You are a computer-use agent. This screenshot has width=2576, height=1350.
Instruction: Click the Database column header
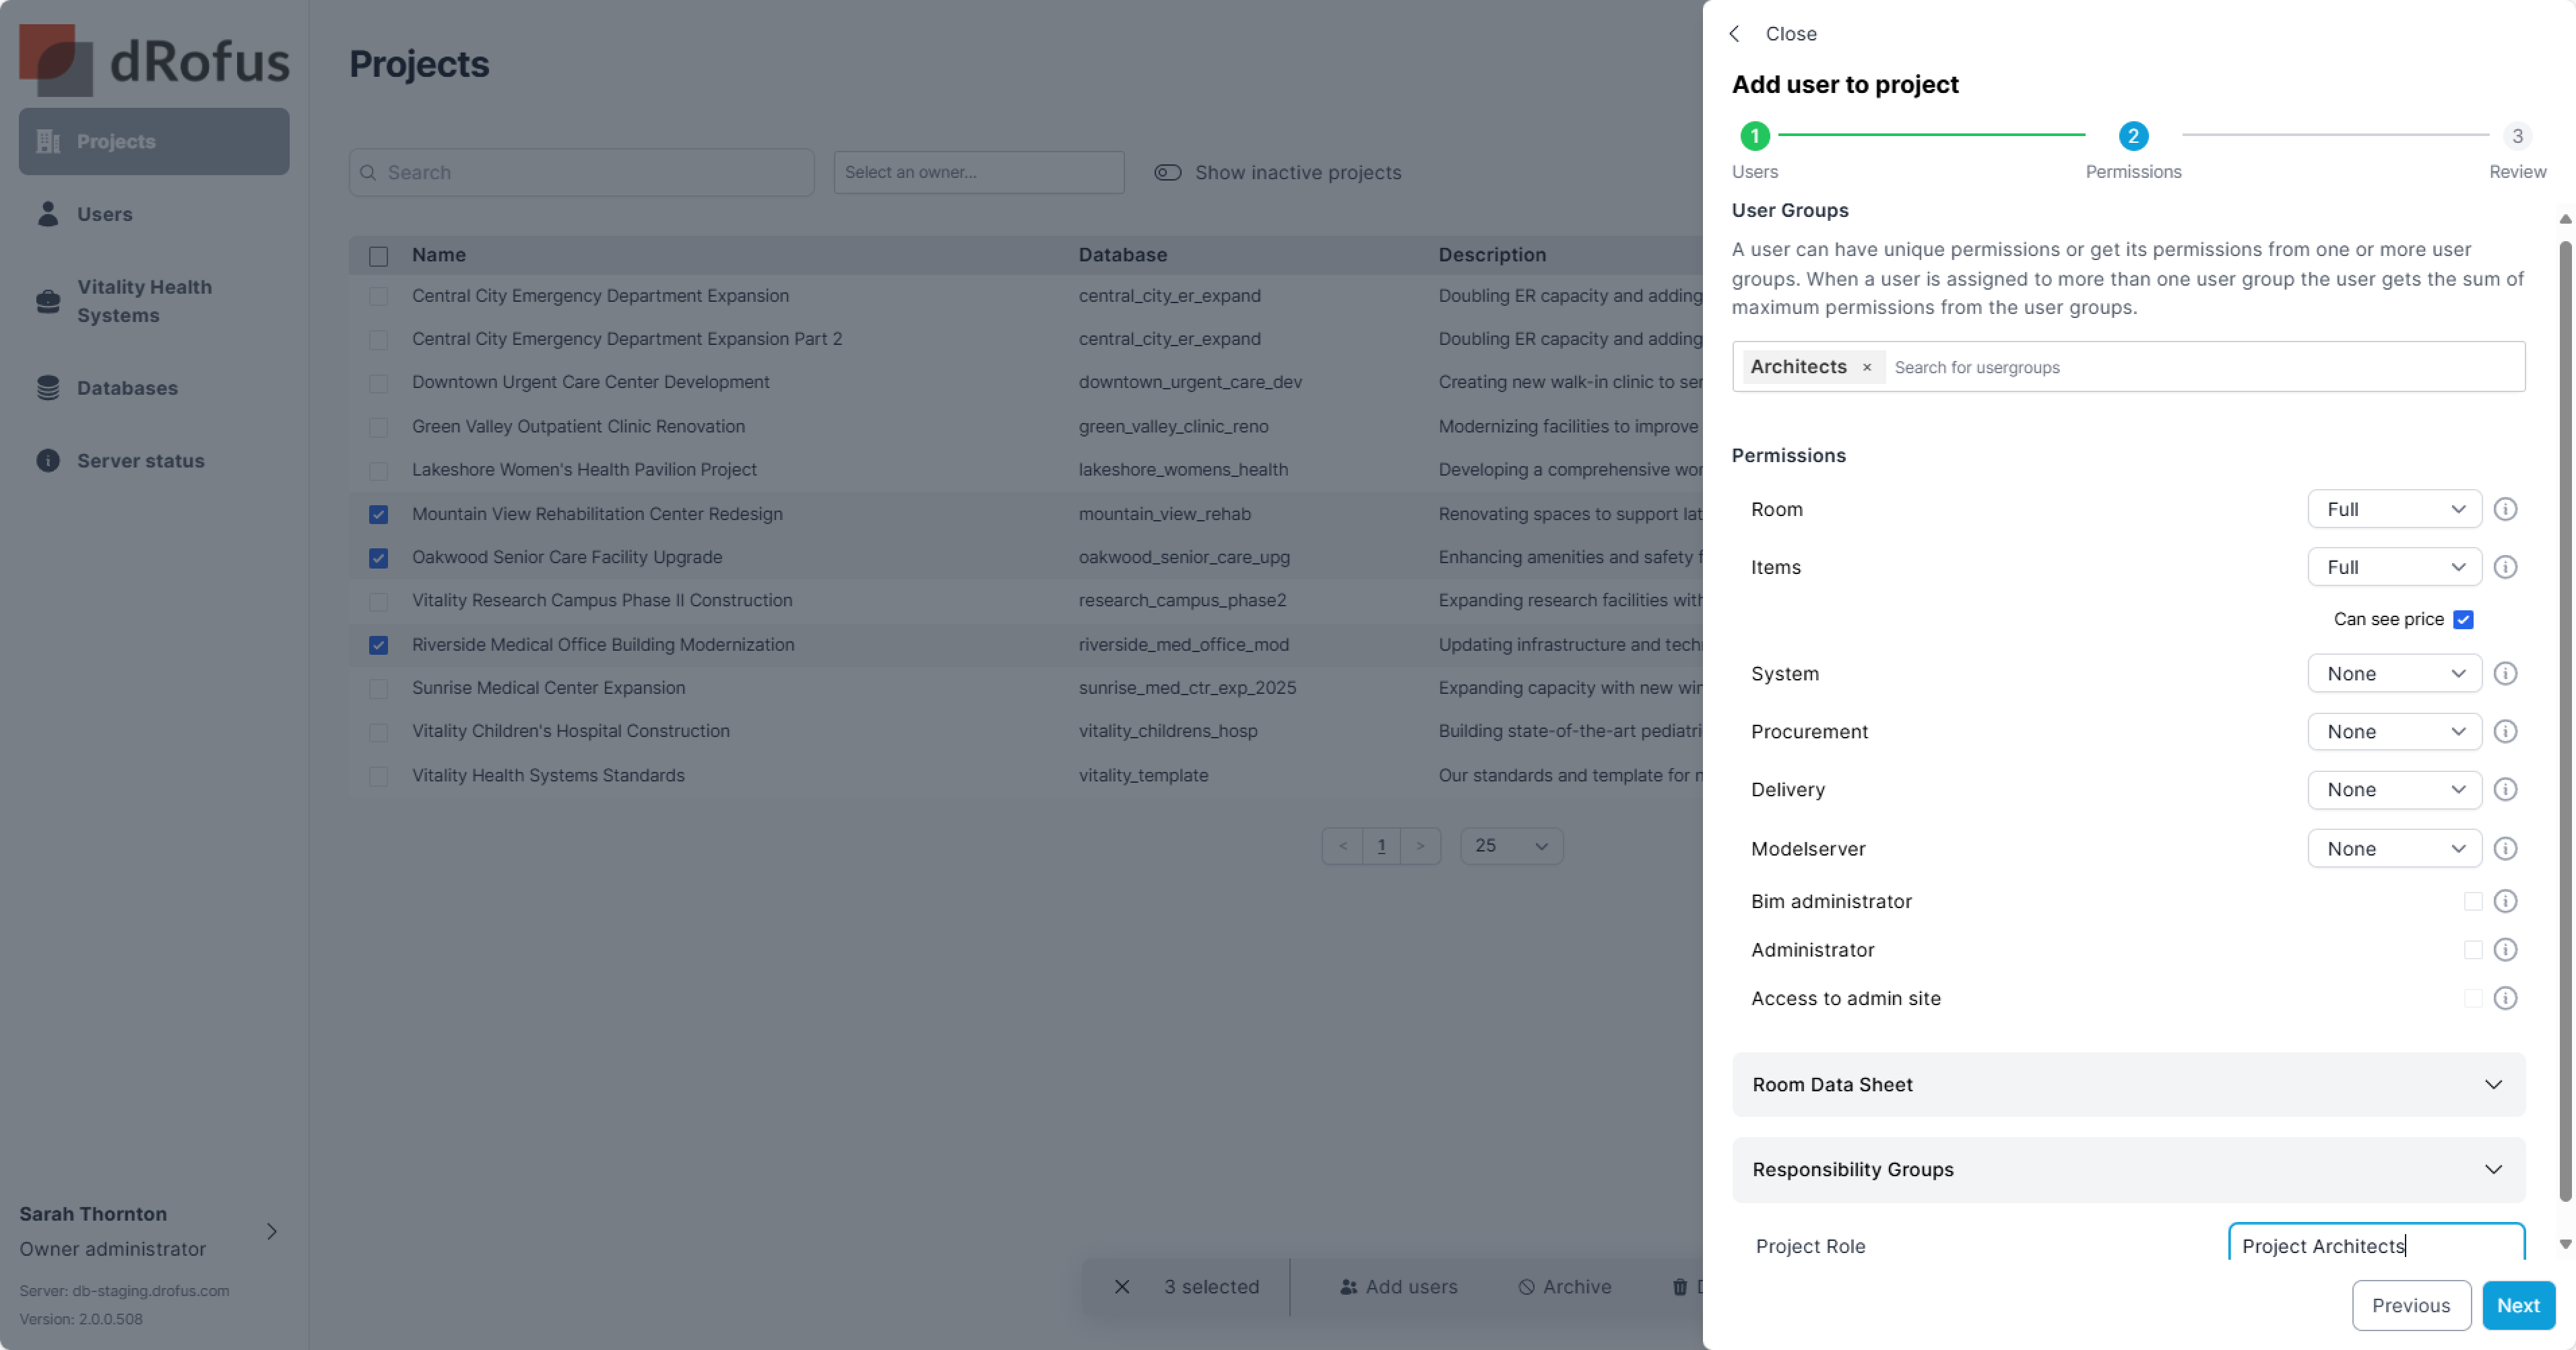click(x=1122, y=255)
